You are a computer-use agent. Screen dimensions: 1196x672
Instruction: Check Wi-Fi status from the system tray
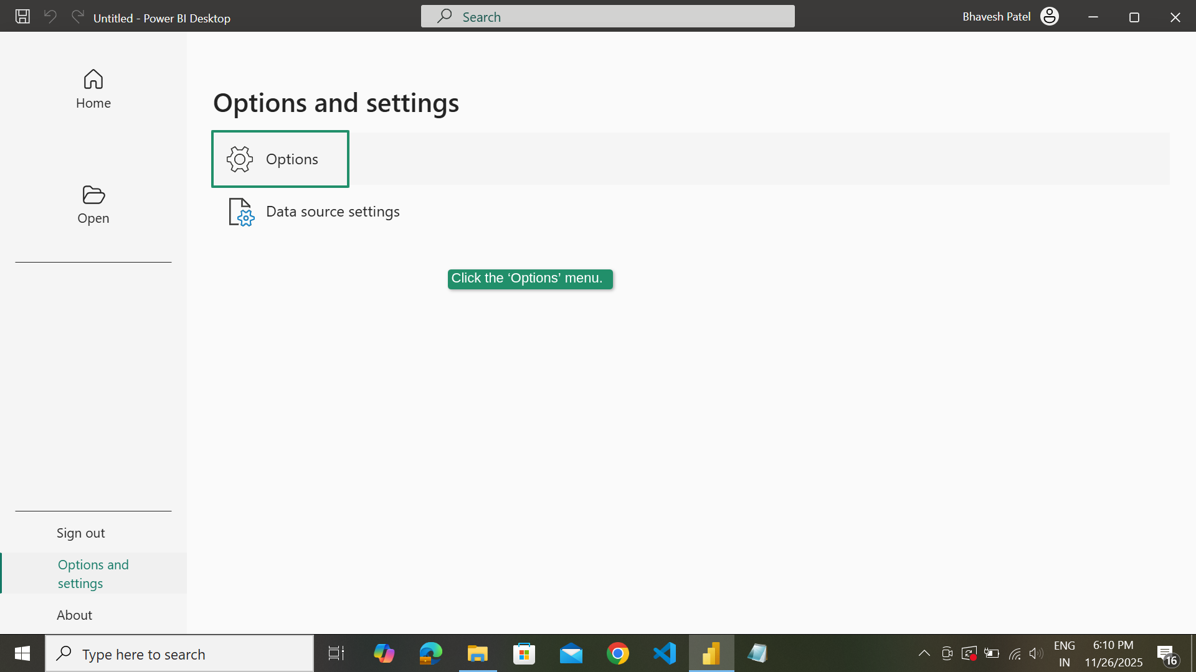[x=1014, y=653]
